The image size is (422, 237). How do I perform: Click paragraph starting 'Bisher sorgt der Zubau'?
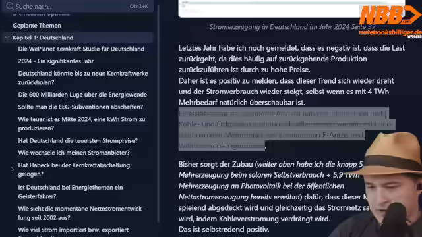(274, 192)
